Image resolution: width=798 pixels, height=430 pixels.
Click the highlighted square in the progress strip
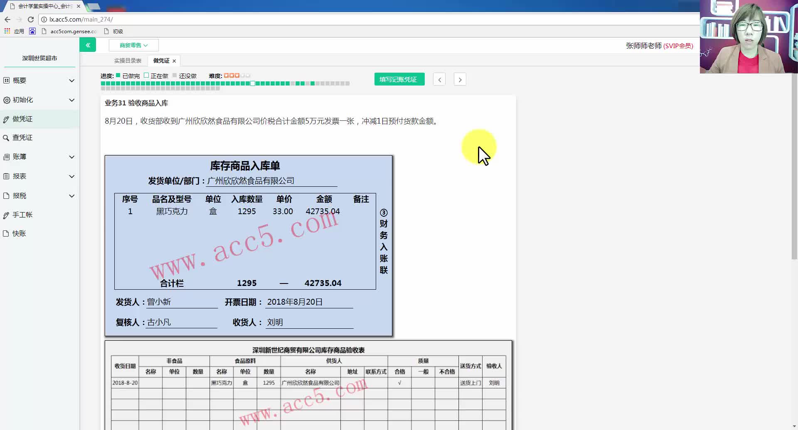(253, 83)
